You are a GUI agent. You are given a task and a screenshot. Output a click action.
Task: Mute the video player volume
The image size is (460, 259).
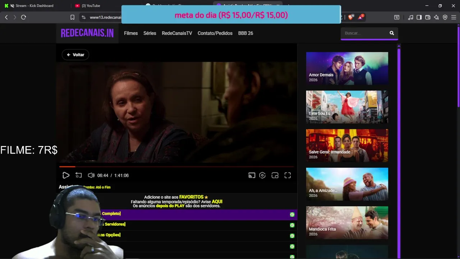(91, 176)
